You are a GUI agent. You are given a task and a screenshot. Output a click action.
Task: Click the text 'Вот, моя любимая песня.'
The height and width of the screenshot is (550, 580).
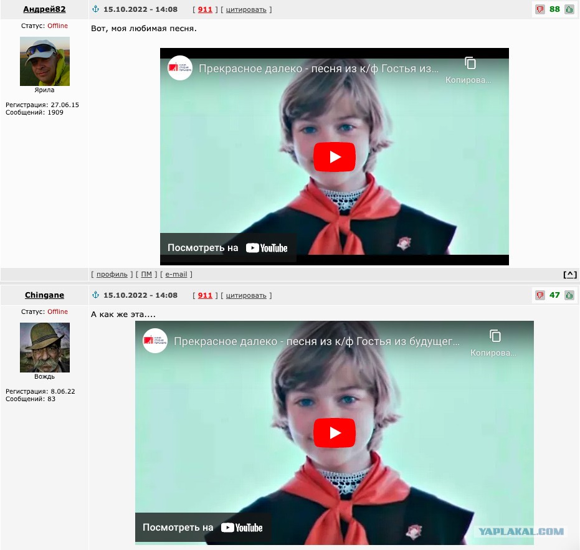(144, 29)
